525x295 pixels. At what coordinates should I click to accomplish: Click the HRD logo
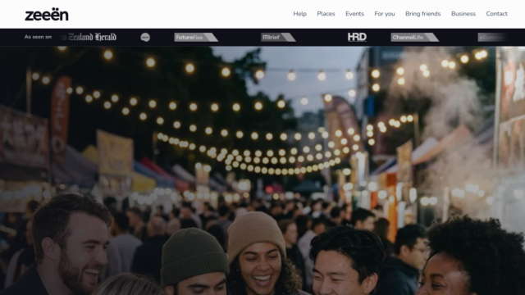(357, 37)
